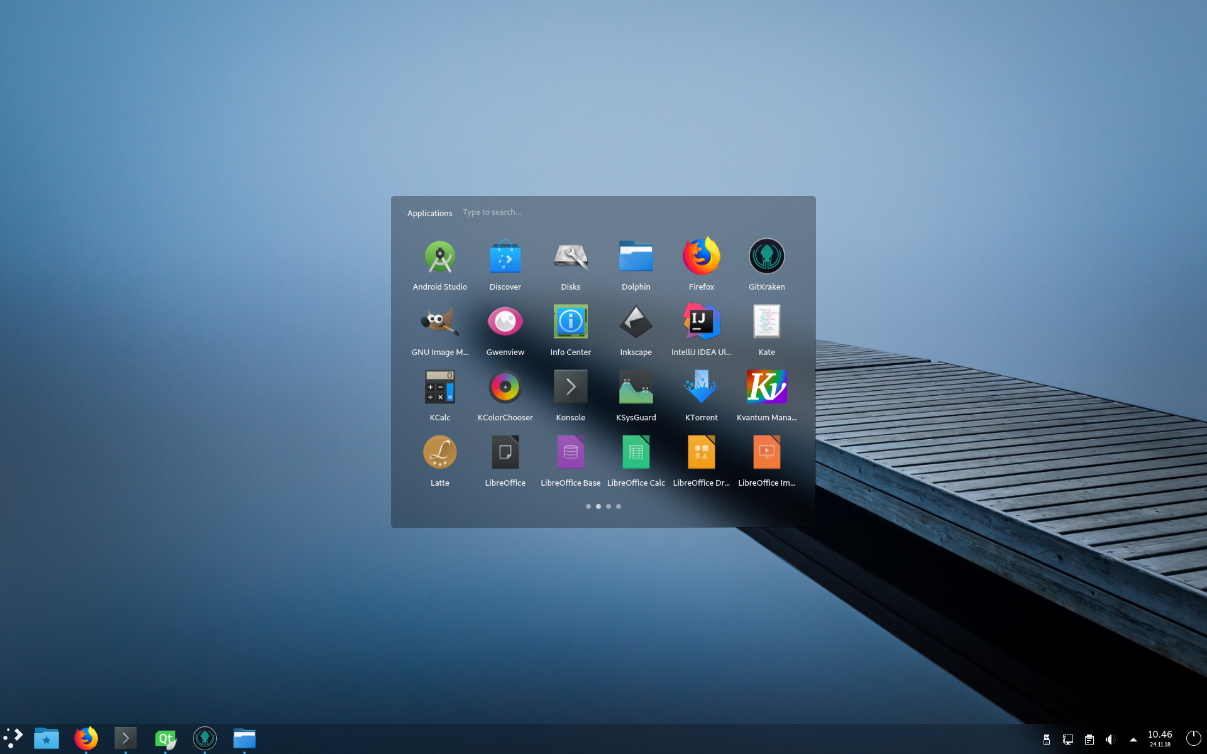This screenshot has height=754, width=1207.
Task: Open KColorChooser
Action: (505, 395)
